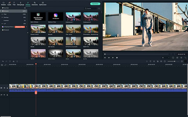
Task: Click the preview volume speaker icon
Action: coord(181,58)
